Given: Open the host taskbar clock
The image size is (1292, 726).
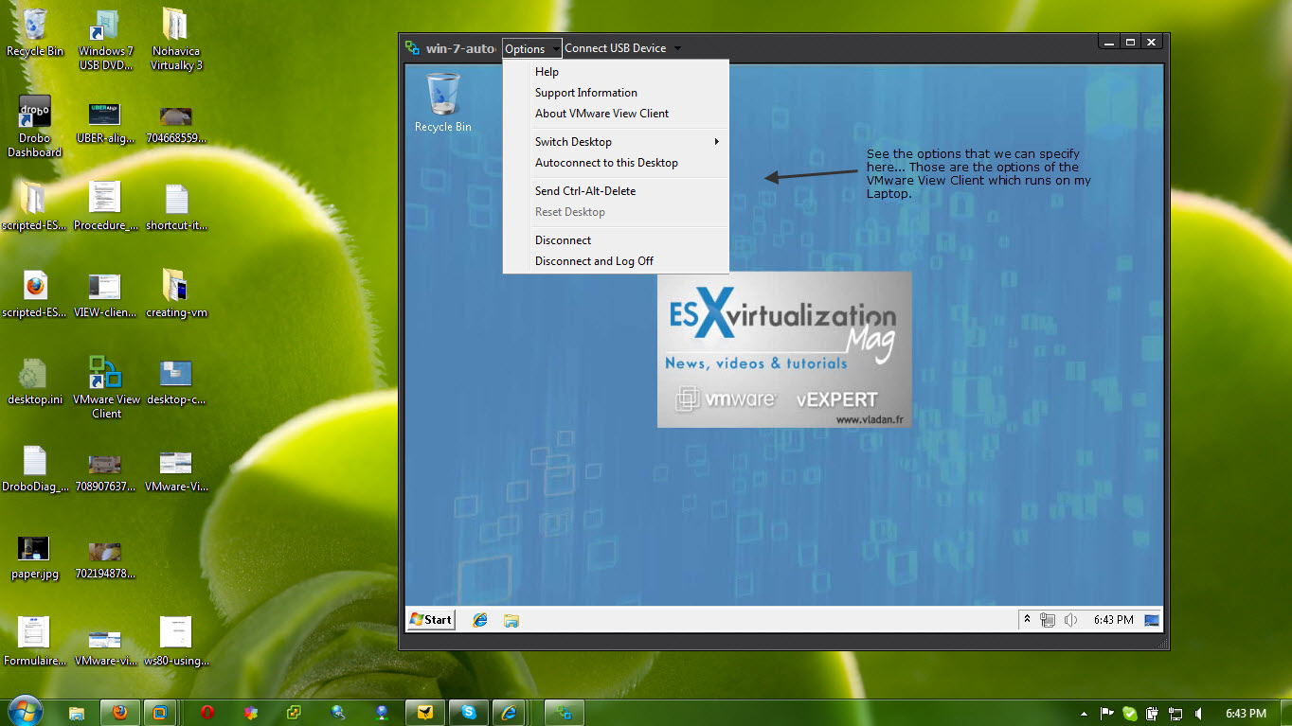Looking at the screenshot, I should pos(1246,714).
